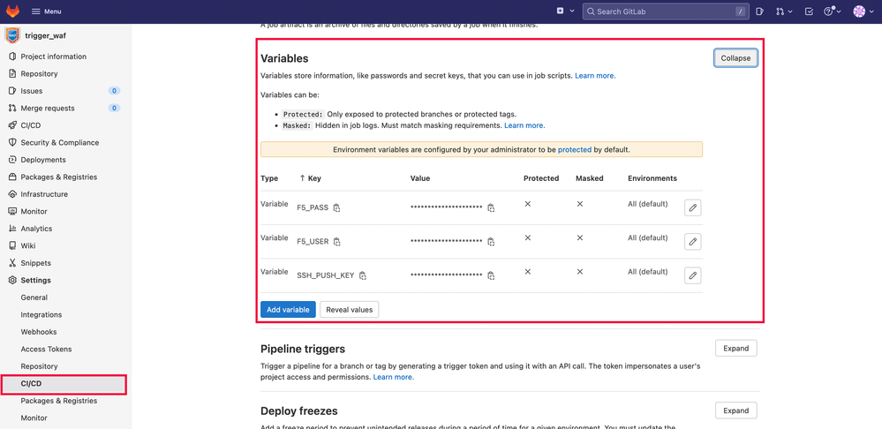Copy the F5_USER key to clipboard
This screenshot has height=429, width=882.
337,242
